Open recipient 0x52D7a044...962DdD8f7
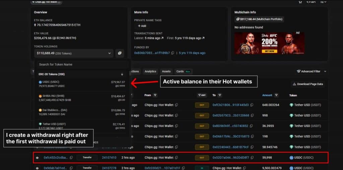343x170 pixels. pyautogui.click(x=231, y=158)
